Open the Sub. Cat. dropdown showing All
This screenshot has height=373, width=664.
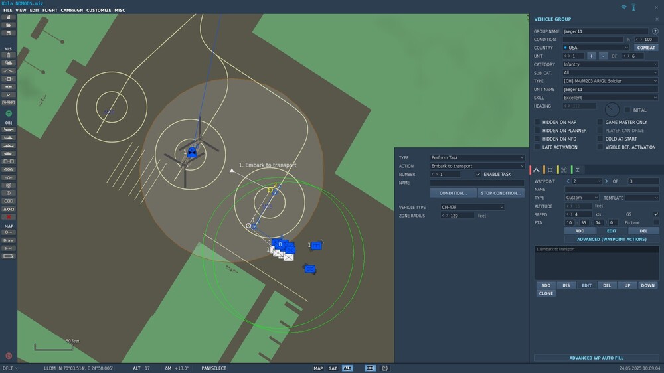610,73
